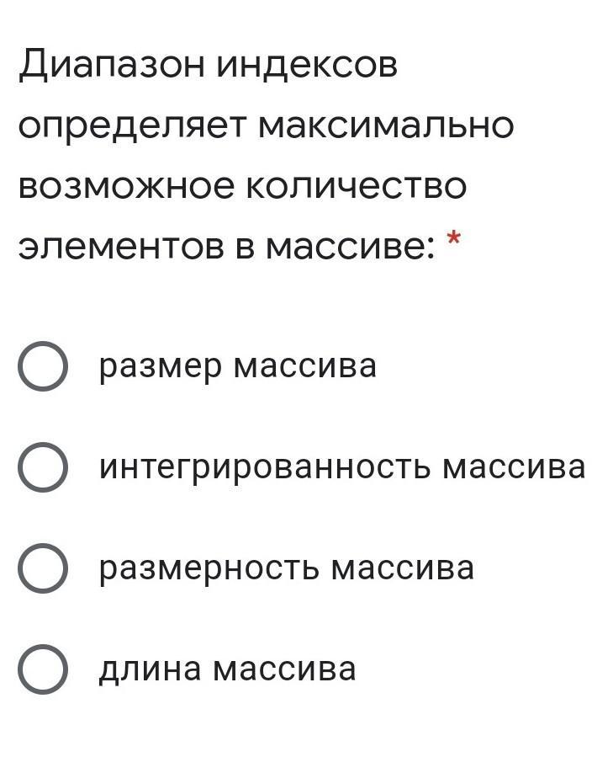The height and width of the screenshot is (757, 613).
Task: Choose the "интегрированность массива" radio circle
Action: (42, 467)
